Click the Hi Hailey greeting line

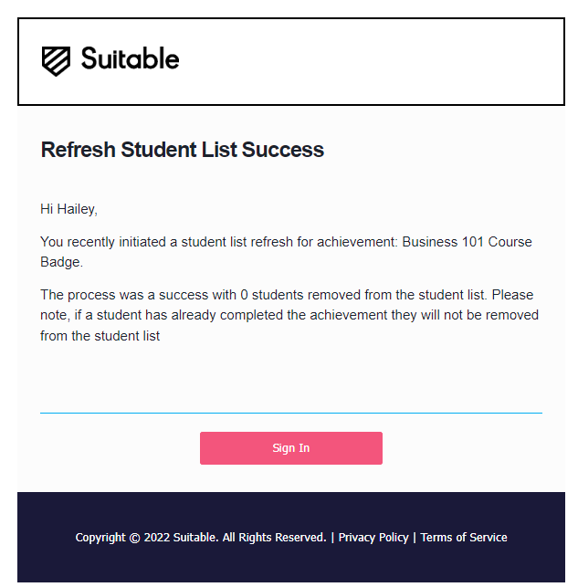pyautogui.click(x=68, y=209)
